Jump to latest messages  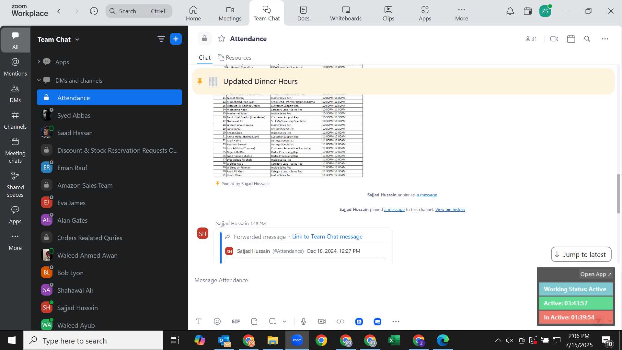click(x=581, y=254)
